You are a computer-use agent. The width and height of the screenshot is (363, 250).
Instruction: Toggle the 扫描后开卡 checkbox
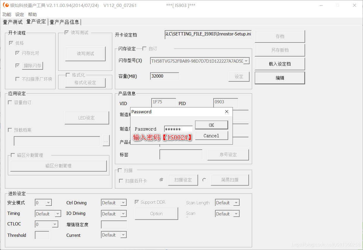pos(121,181)
